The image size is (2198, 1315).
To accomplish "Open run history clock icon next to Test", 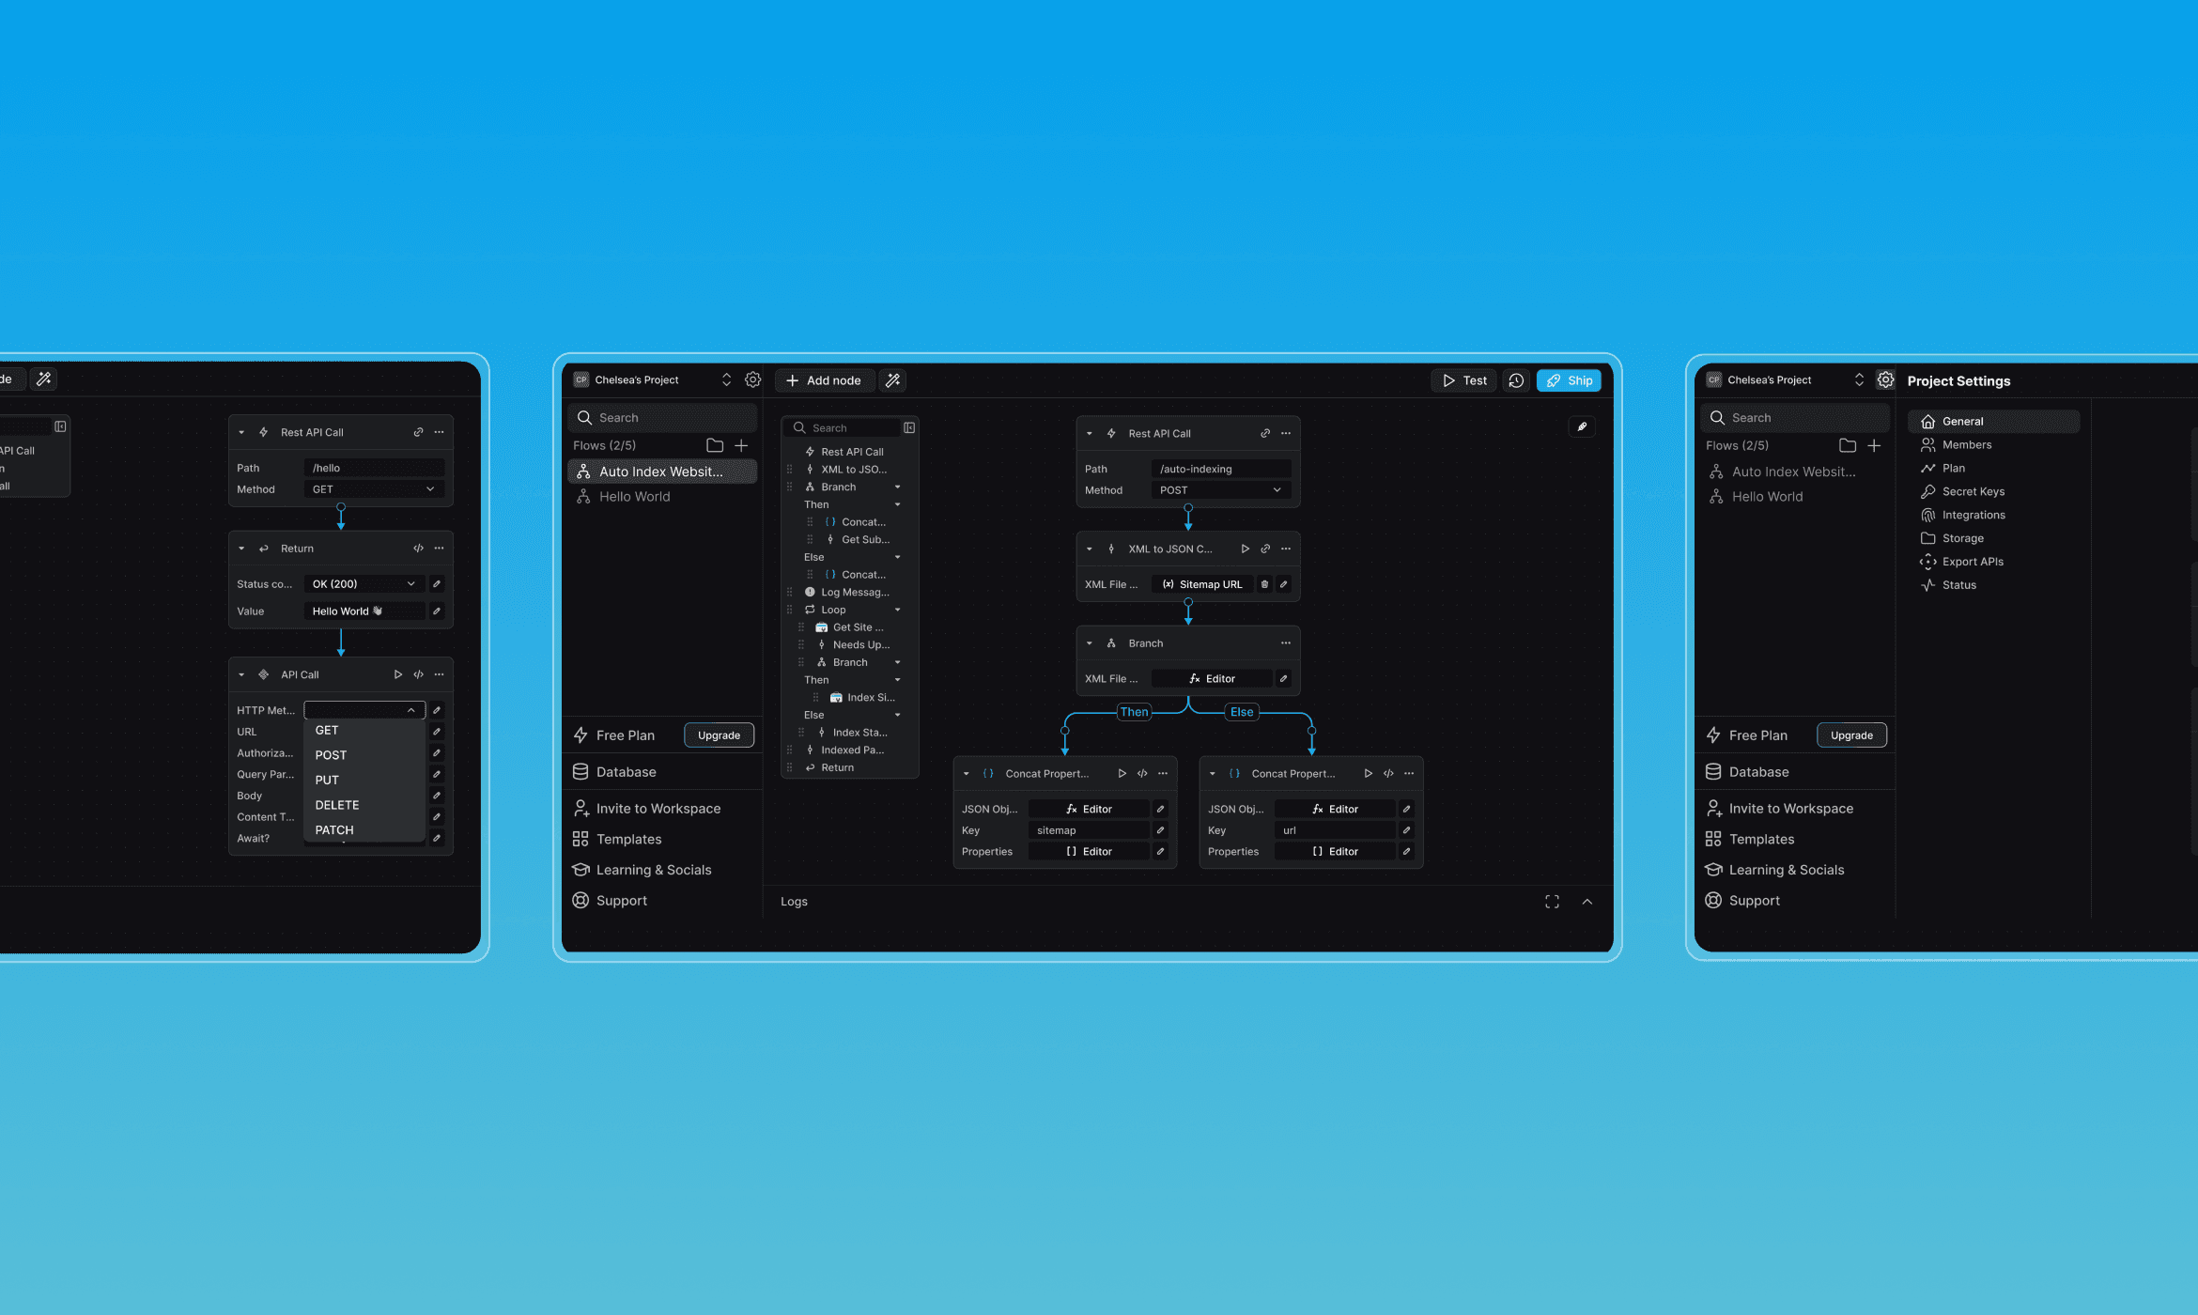I will coord(1515,380).
